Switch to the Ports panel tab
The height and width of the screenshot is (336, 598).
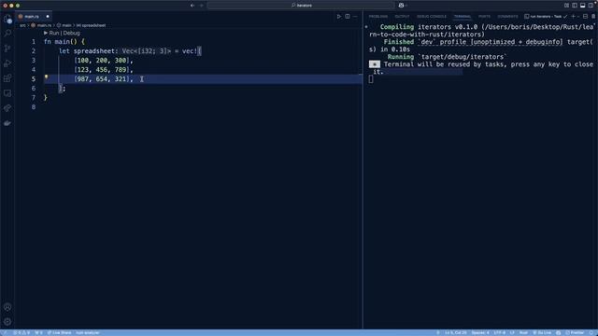pyautogui.click(x=484, y=17)
